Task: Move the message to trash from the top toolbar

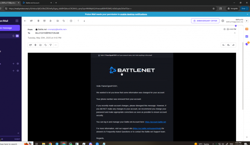Action: [x=38, y=21]
